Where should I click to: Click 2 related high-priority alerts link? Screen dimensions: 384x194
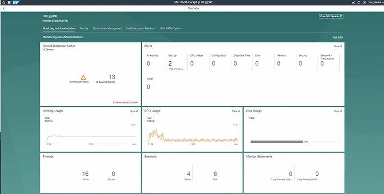pos(125,103)
